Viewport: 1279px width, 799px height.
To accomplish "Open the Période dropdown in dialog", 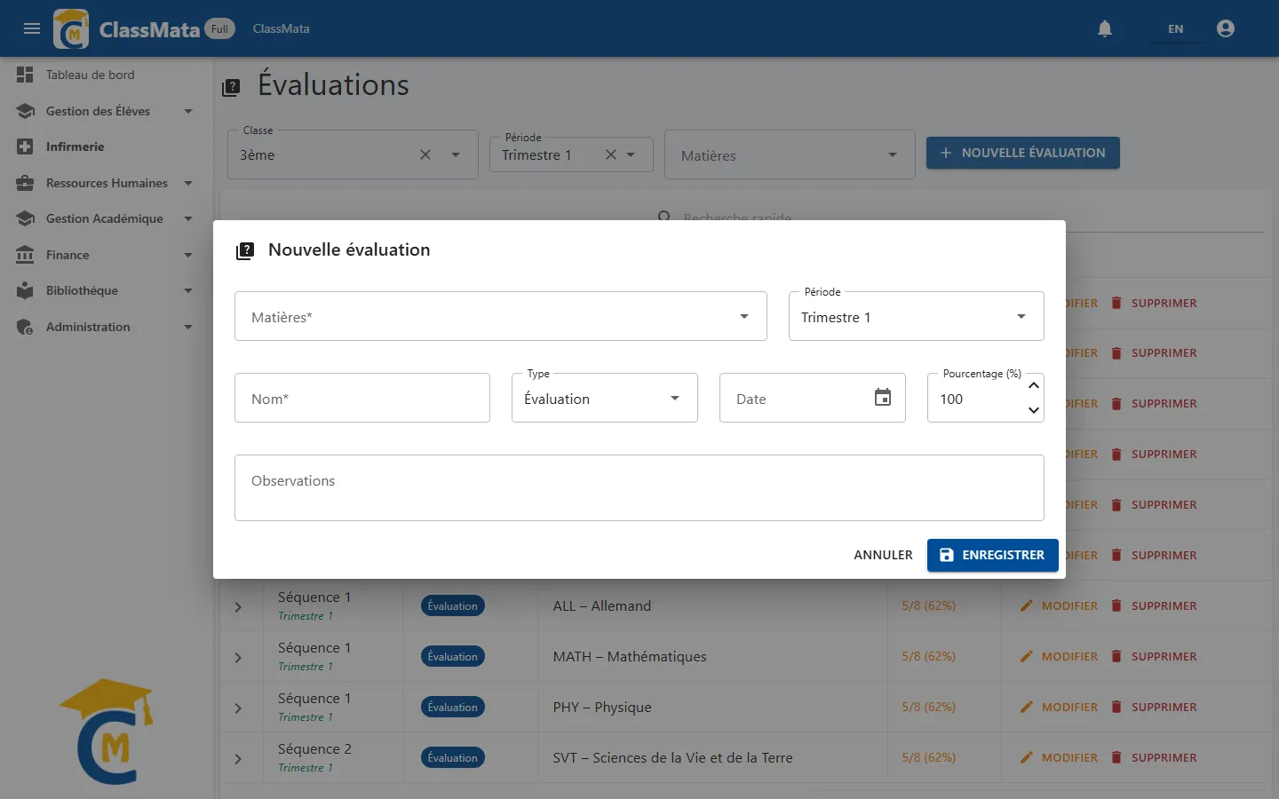I will pos(917,316).
